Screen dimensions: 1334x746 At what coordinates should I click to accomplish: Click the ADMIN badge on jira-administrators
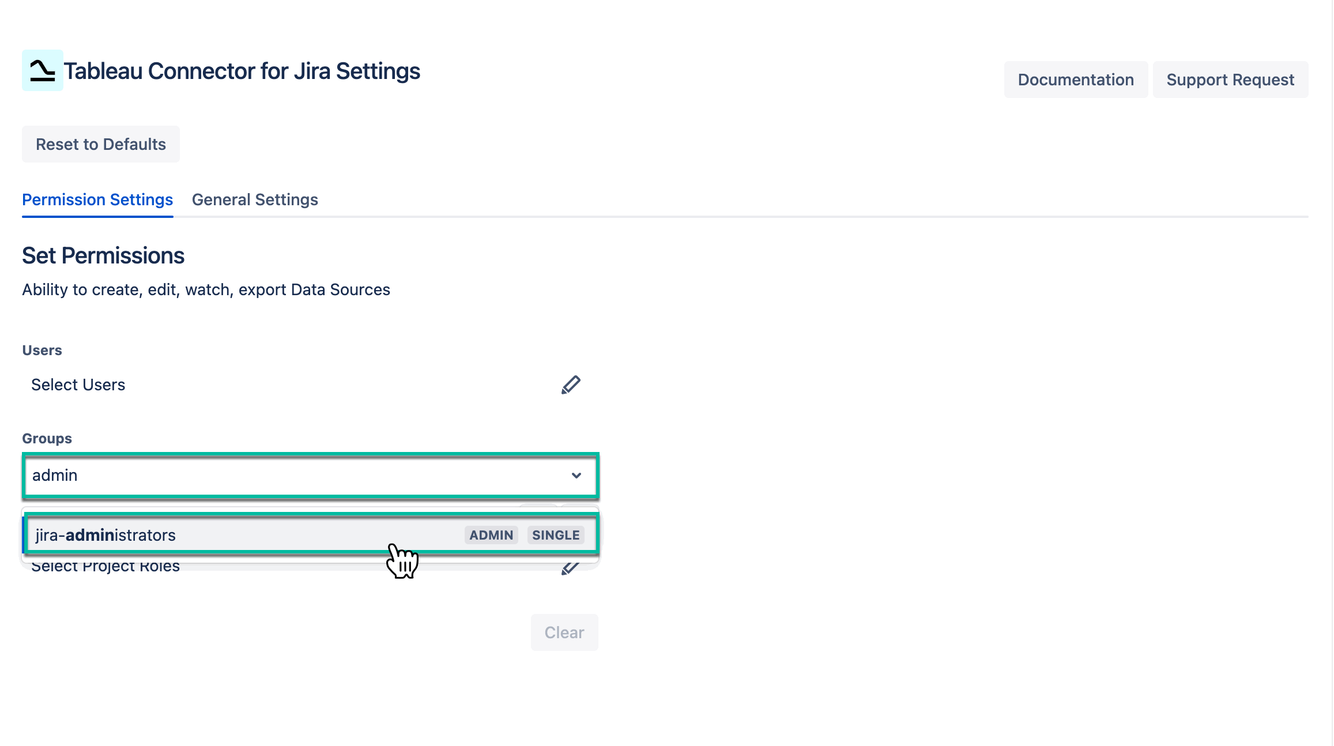pyautogui.click(x=491, y=534)
